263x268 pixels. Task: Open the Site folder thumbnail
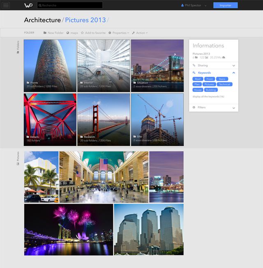157,120
